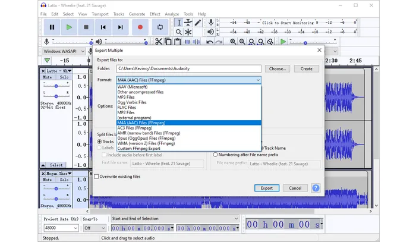This screenshot has height=242, width=416.
Task: Select the Zoom magnifier tool
Action: click(x=179, y=32)
